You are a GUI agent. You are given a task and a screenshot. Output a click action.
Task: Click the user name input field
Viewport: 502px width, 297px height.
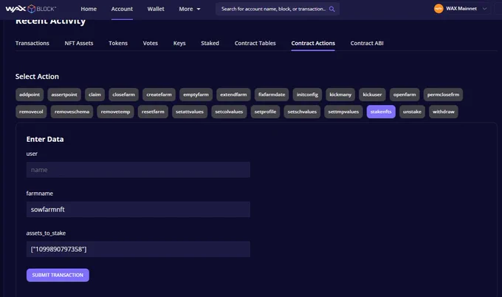[x=138, y=170]
